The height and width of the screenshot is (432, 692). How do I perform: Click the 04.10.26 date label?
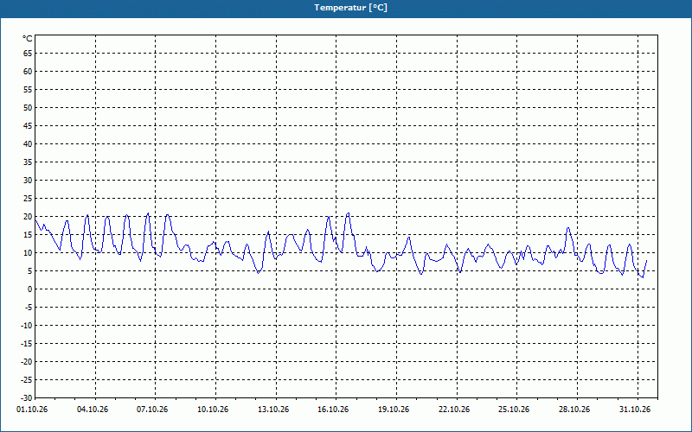93,410
